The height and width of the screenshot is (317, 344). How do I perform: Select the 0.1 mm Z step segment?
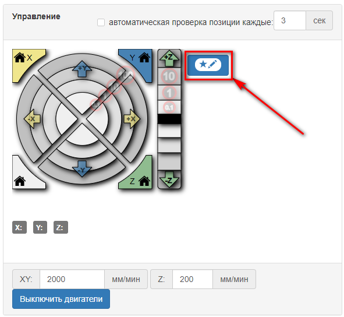coord(169,107)
